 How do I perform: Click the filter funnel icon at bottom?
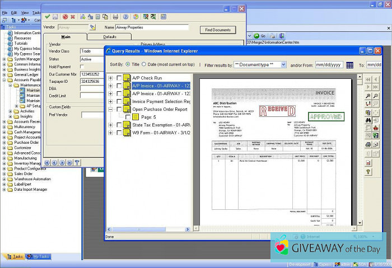tap(77, 162)
